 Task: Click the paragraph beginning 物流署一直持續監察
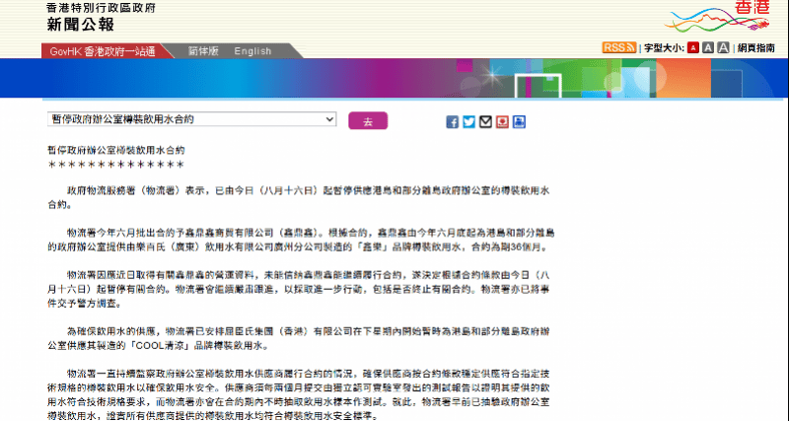tap(299, 394)
